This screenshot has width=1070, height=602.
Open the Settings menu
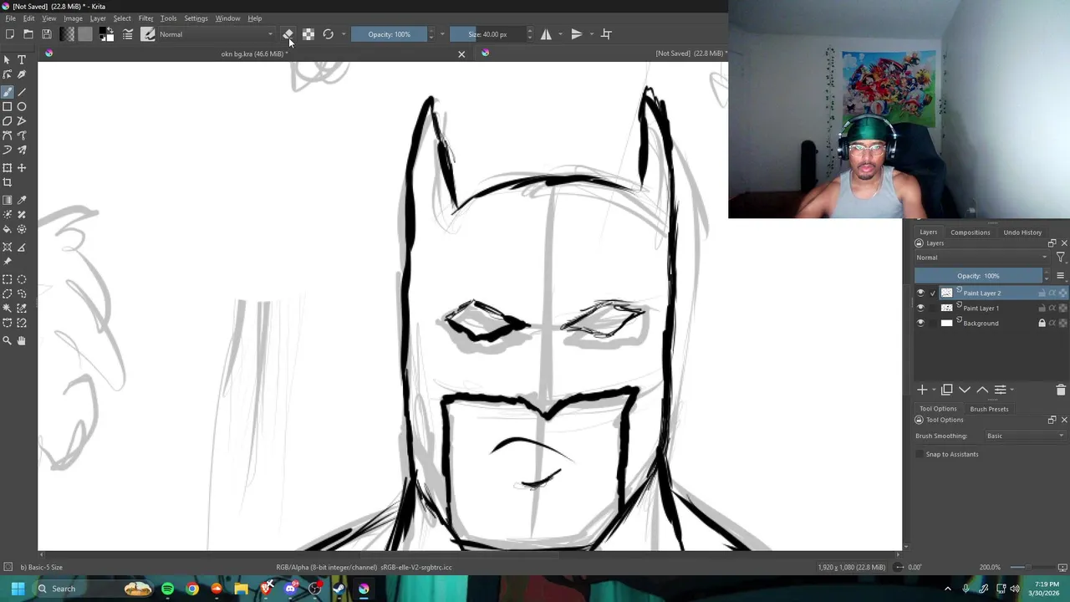coord(196,18)
